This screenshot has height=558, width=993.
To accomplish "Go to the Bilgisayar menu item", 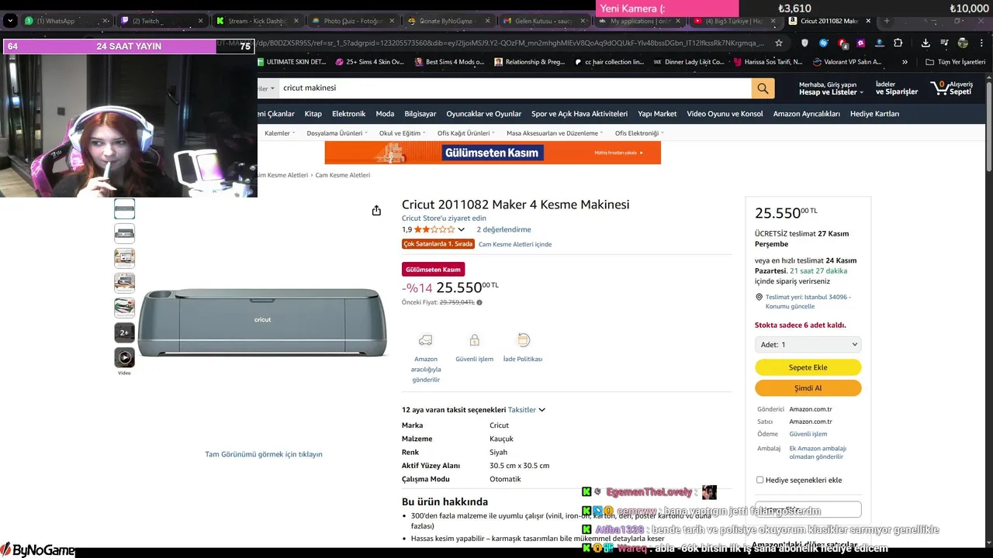I will pyautogui.click(x=420, y=114).
